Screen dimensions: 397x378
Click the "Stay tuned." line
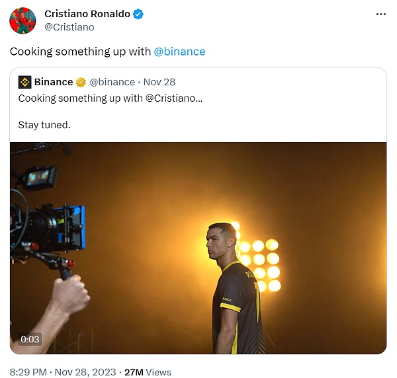pos(44,124)
